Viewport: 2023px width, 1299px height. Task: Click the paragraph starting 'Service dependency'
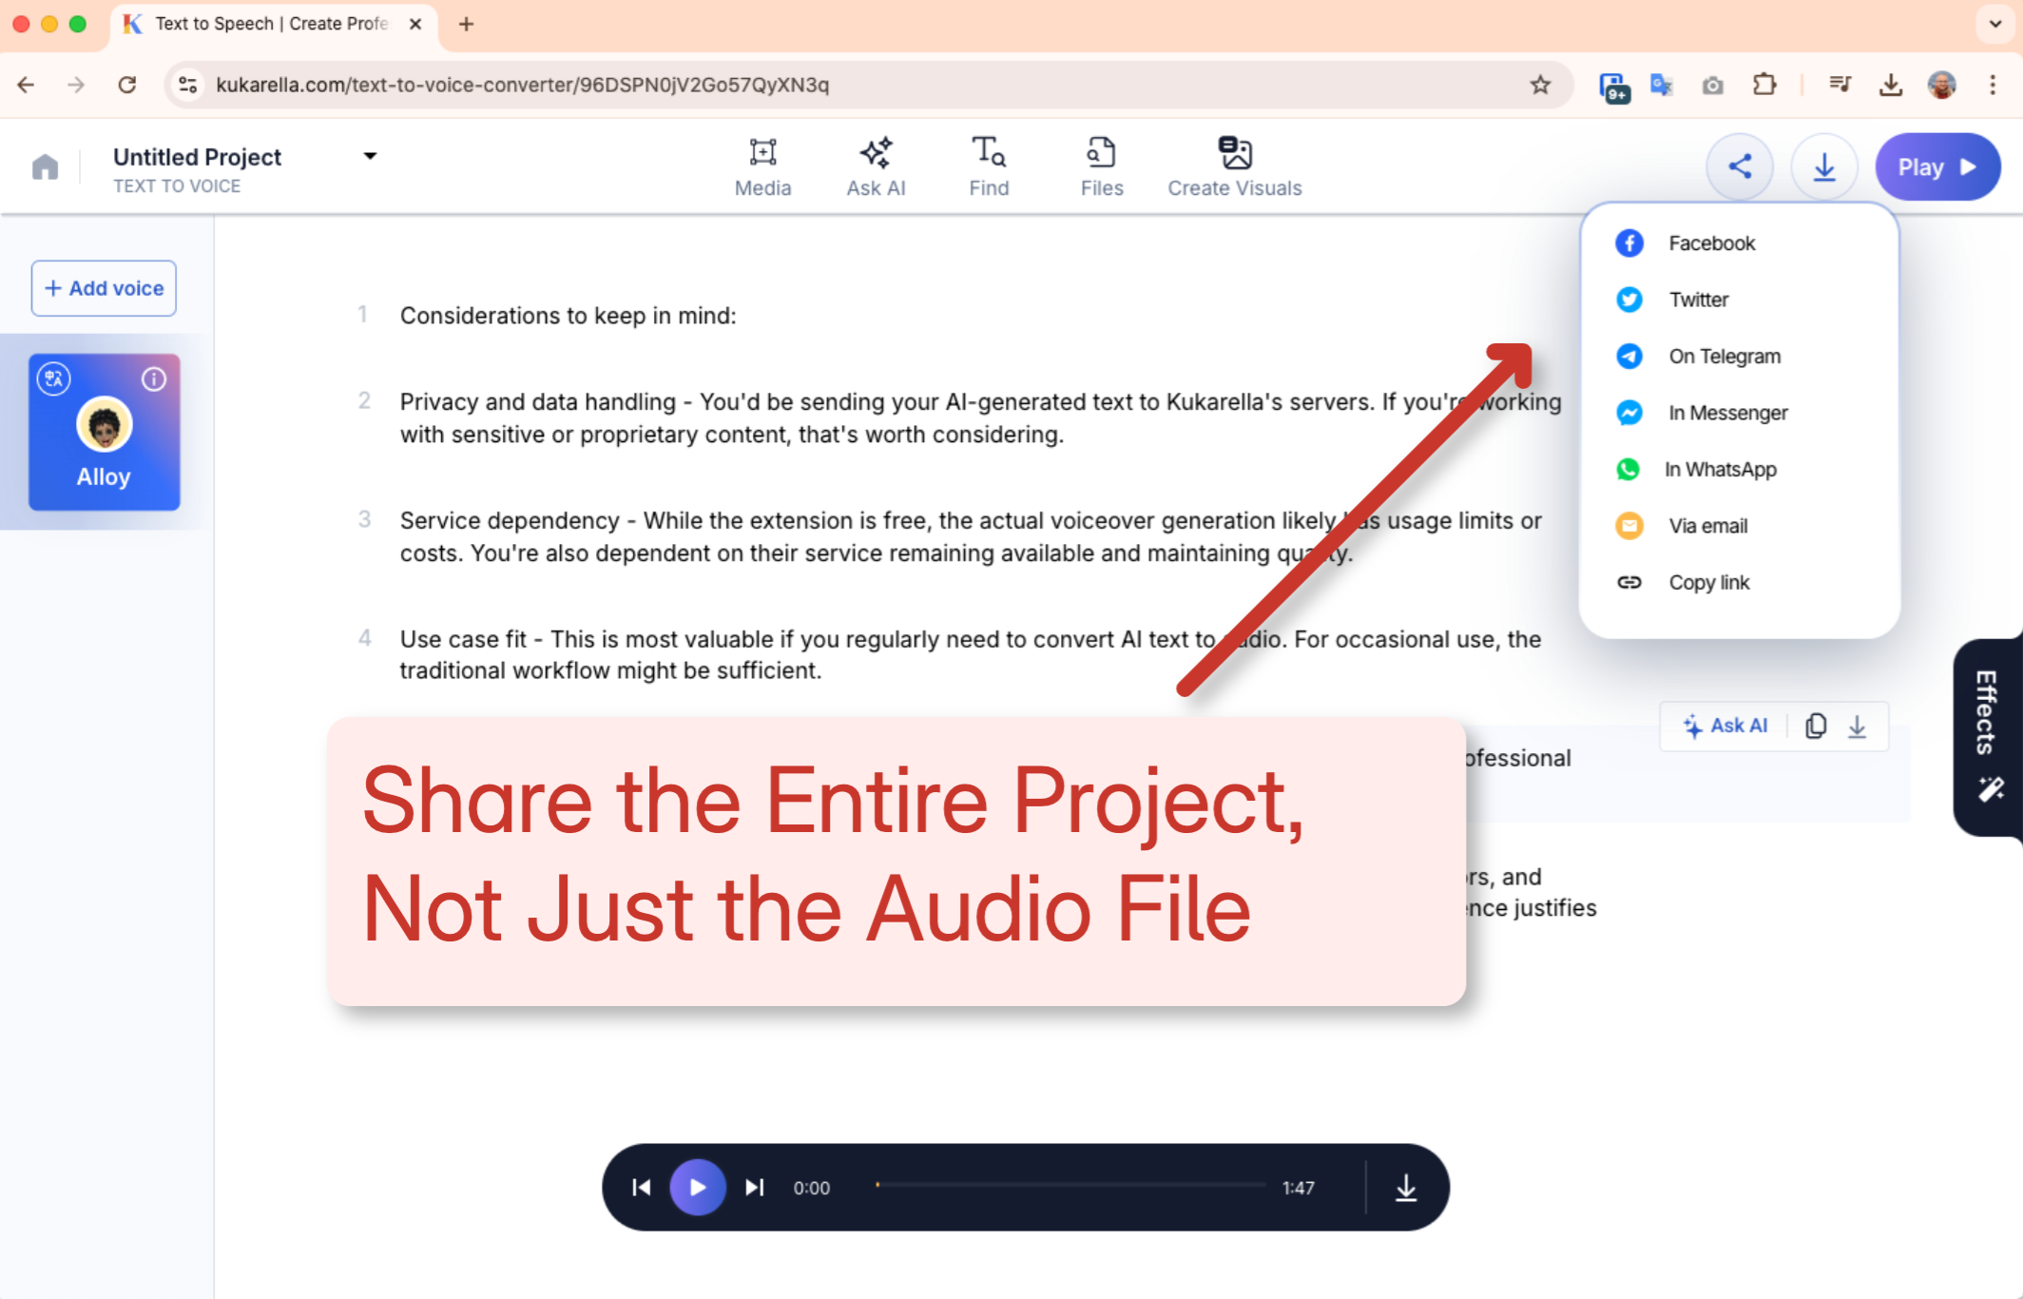(x=971, y=536)
